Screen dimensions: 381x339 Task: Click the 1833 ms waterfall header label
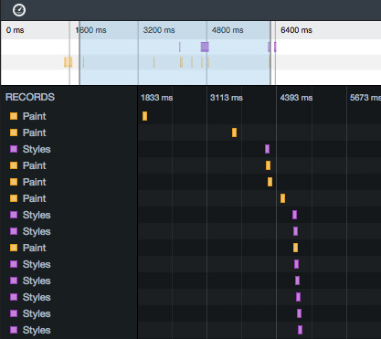click(x=156, y=98)
